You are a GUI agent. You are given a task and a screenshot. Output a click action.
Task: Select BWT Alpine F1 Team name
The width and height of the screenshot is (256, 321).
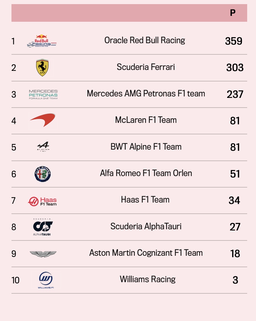(x=146, y=147)
